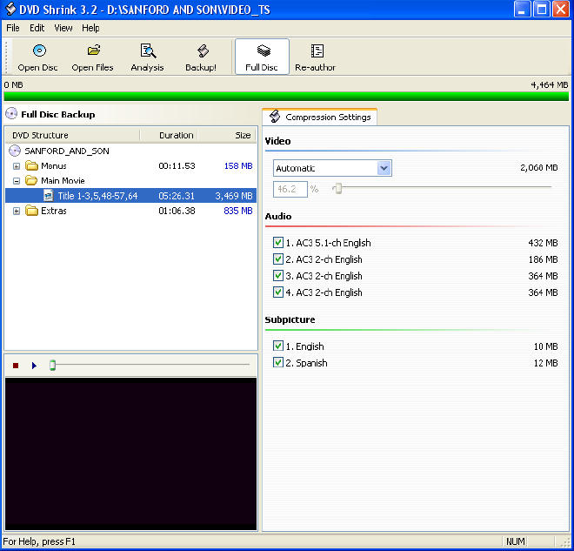The image size is (574, 551).
Task: Uncheck subpicture 2 Spanish
Action: [278, 362]
